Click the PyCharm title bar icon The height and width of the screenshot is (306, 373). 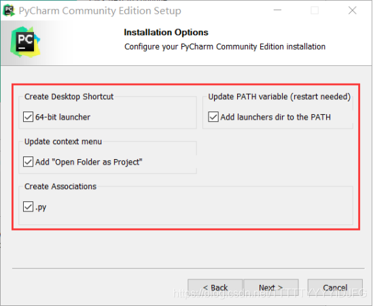point(9,10)
